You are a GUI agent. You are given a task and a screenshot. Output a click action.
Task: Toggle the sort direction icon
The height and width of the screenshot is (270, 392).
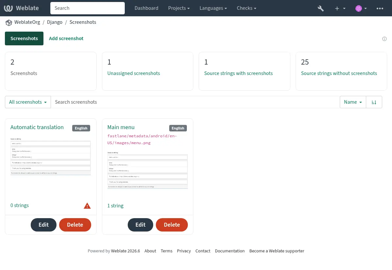pos(374,102)
